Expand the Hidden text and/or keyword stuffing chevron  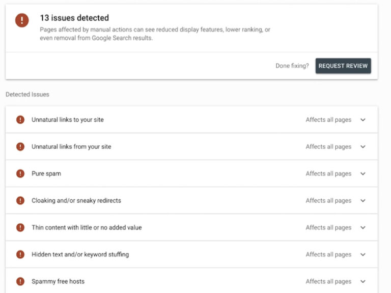[x=363, y=255]
